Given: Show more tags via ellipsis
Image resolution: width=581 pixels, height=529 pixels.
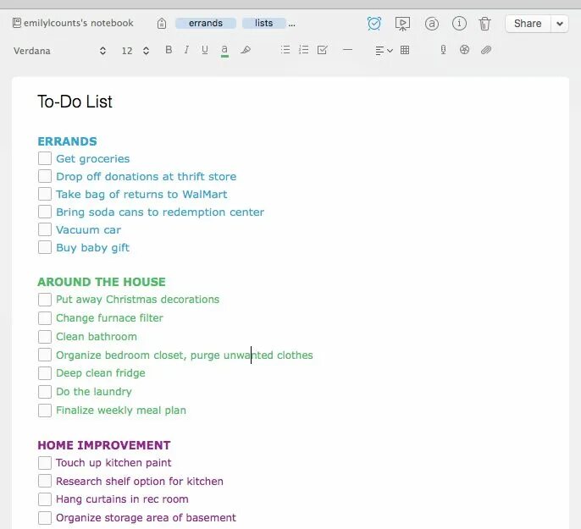Looking at the screenshot, I should (x=292, y=25).
